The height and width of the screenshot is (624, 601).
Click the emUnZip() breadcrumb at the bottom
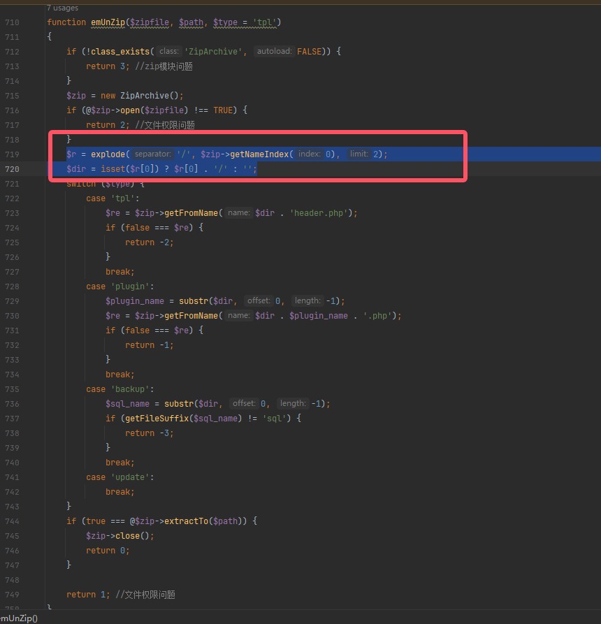point(19,618)
